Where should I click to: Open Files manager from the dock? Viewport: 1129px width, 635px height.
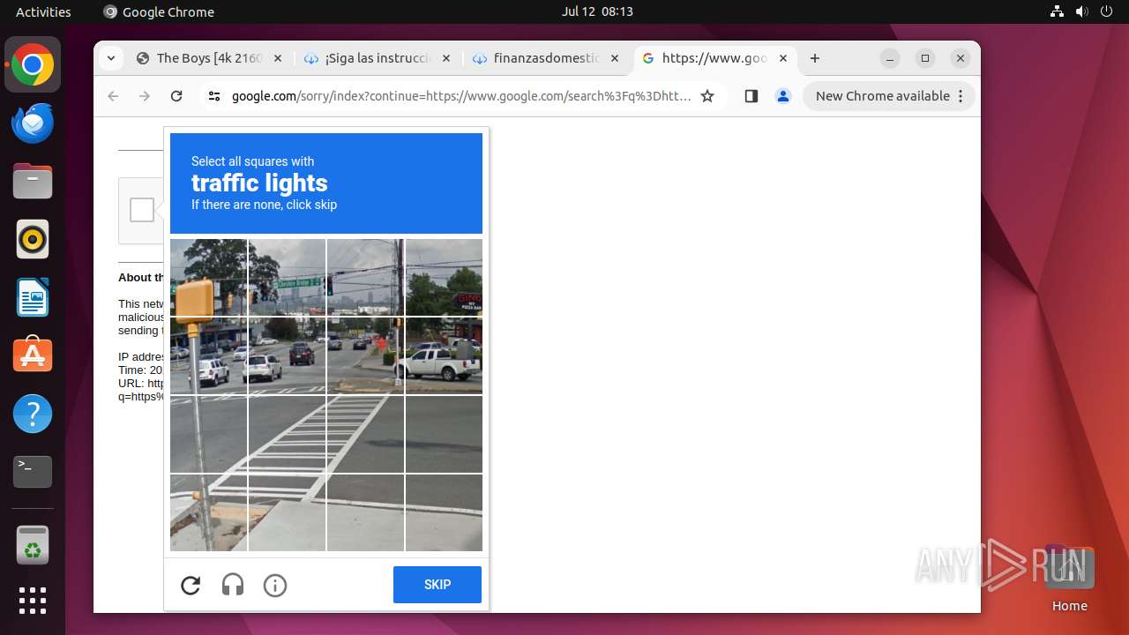[x=33, y=182]
